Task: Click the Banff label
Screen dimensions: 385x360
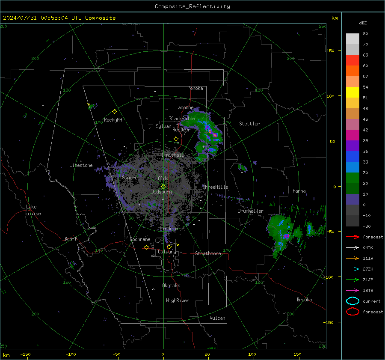Action: tap(71, 238)
